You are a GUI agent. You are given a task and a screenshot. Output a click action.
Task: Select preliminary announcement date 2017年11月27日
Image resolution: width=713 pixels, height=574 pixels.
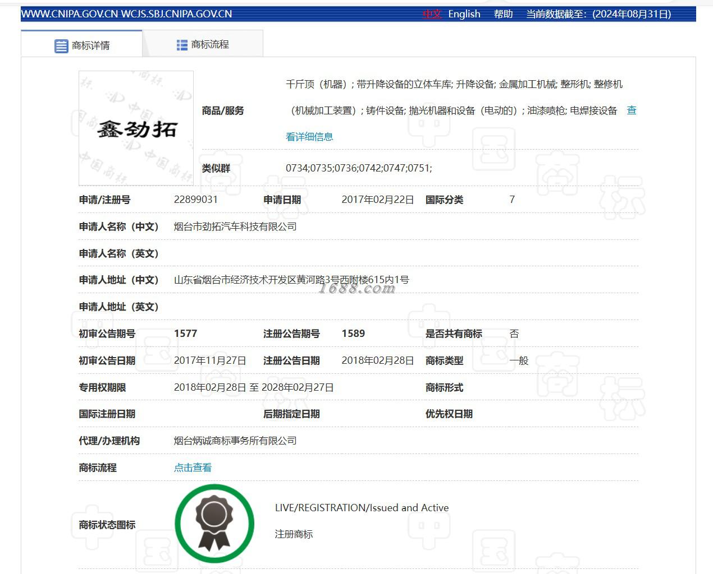[x=210, y=360]
